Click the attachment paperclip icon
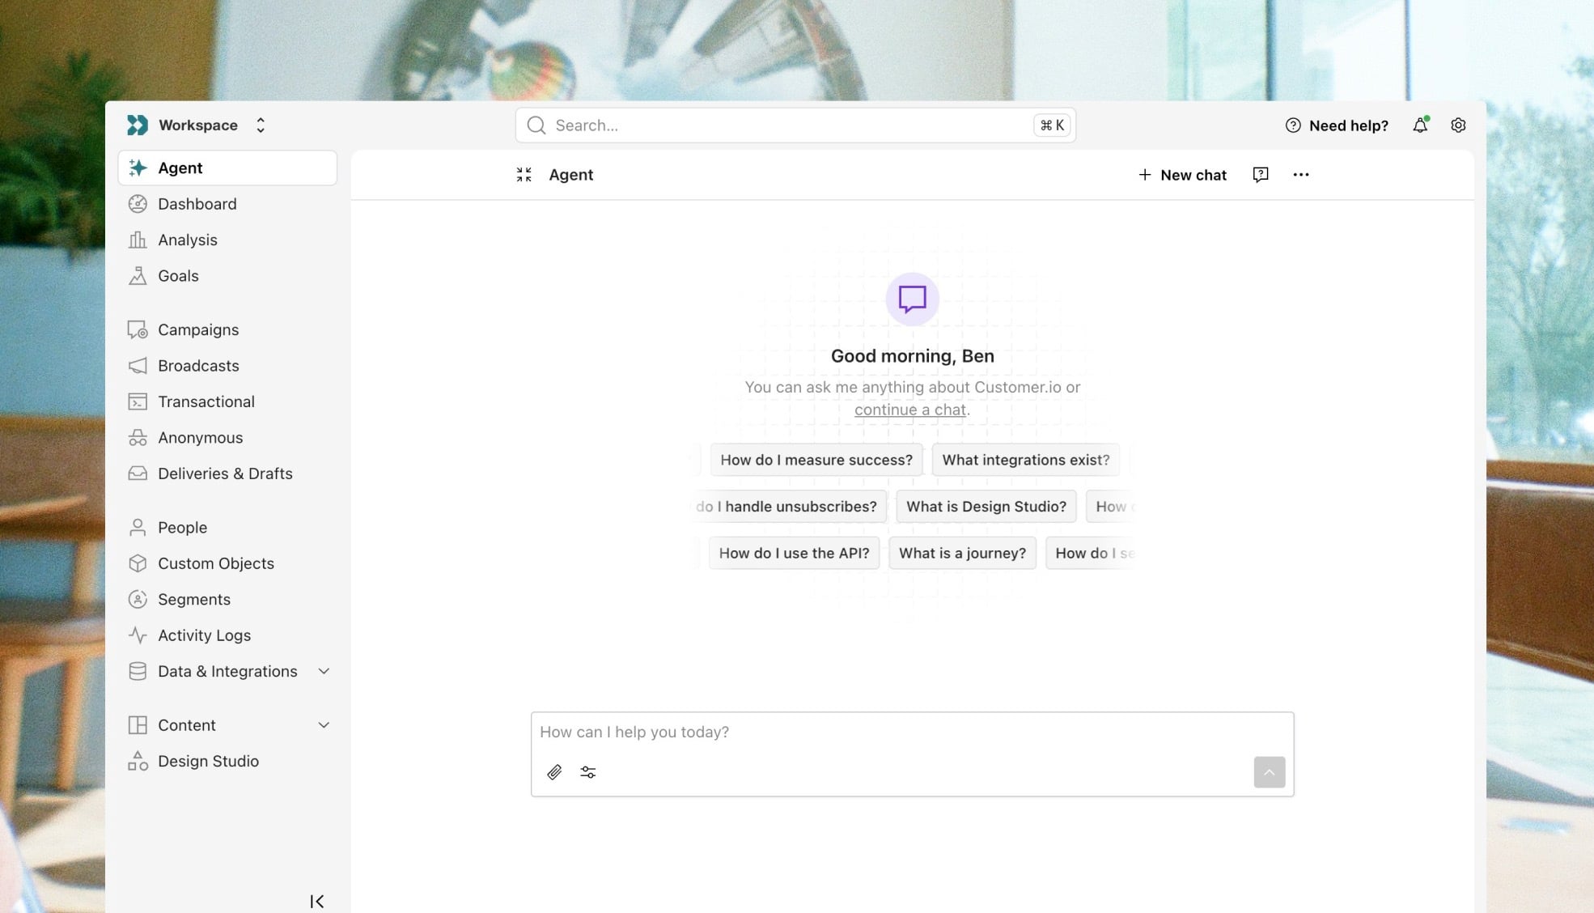 click(x=554, y=772)
